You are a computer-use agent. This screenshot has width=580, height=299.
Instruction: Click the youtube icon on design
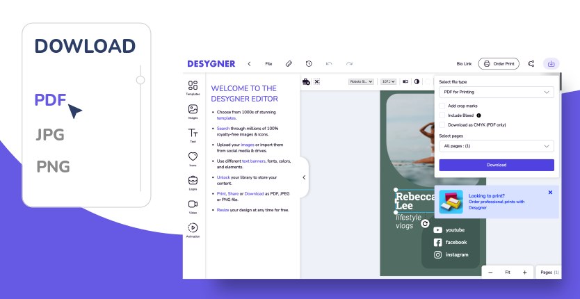(437, 229)
